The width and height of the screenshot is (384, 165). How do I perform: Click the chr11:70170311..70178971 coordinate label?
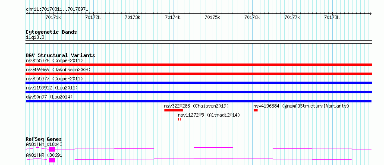[x=57, y=10]
